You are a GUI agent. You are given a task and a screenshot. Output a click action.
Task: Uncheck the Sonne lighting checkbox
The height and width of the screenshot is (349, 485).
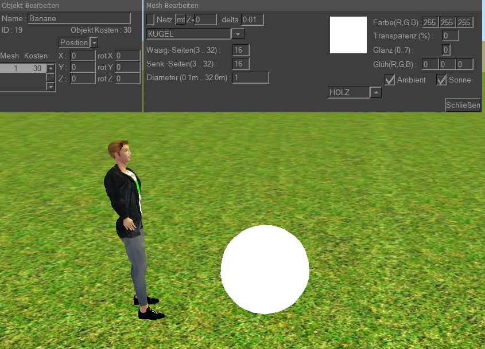point(441,80)
